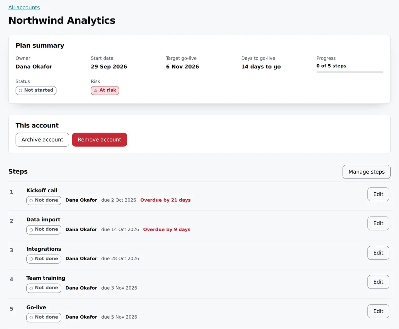The image size is (399, 329).
Task: Click Dana Okafor in the Integrations row
Action: click(81, 258)
